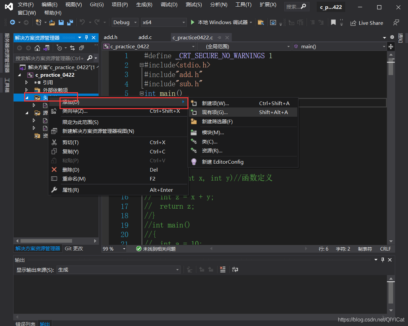Click the 未找到相关问题 status indicator
408x326 pixels.
click(156, 249)
